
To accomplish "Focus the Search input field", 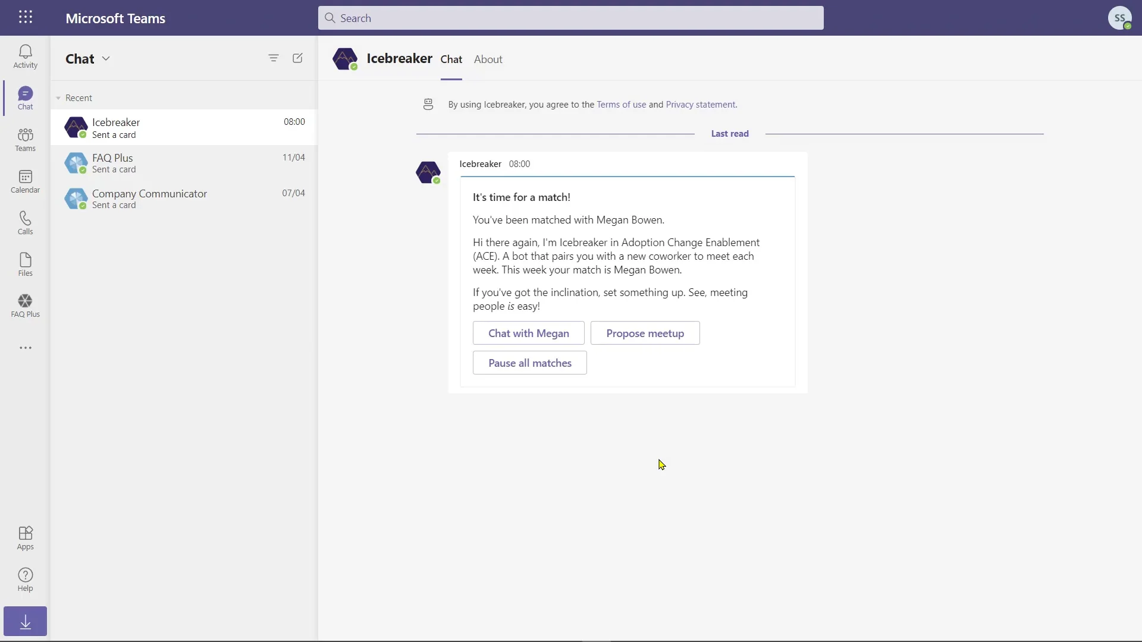I will click(x=571, y=18).
